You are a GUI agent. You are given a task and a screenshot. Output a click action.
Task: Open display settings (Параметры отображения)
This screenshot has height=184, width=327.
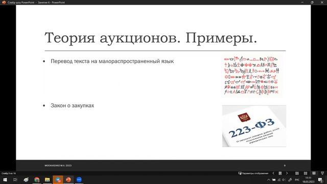pyautogui.click(x=253, y=173)
